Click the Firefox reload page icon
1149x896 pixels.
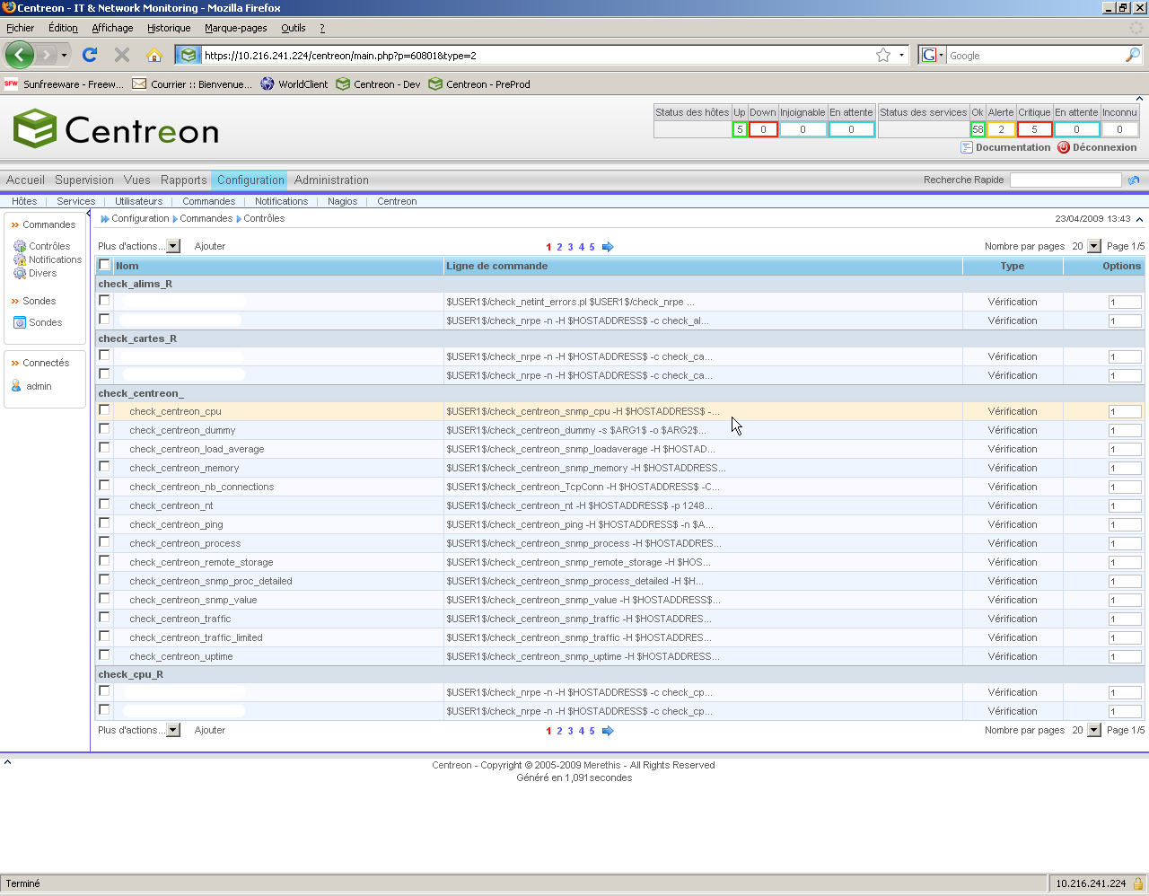click(90, 55)
